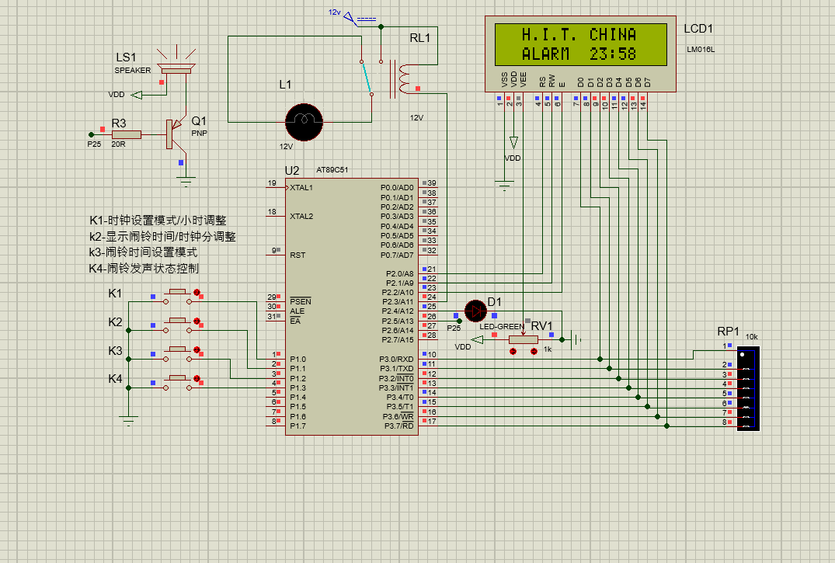Select the P25 terminal beside R3
835x563 pixels.
tap(91, 135)
